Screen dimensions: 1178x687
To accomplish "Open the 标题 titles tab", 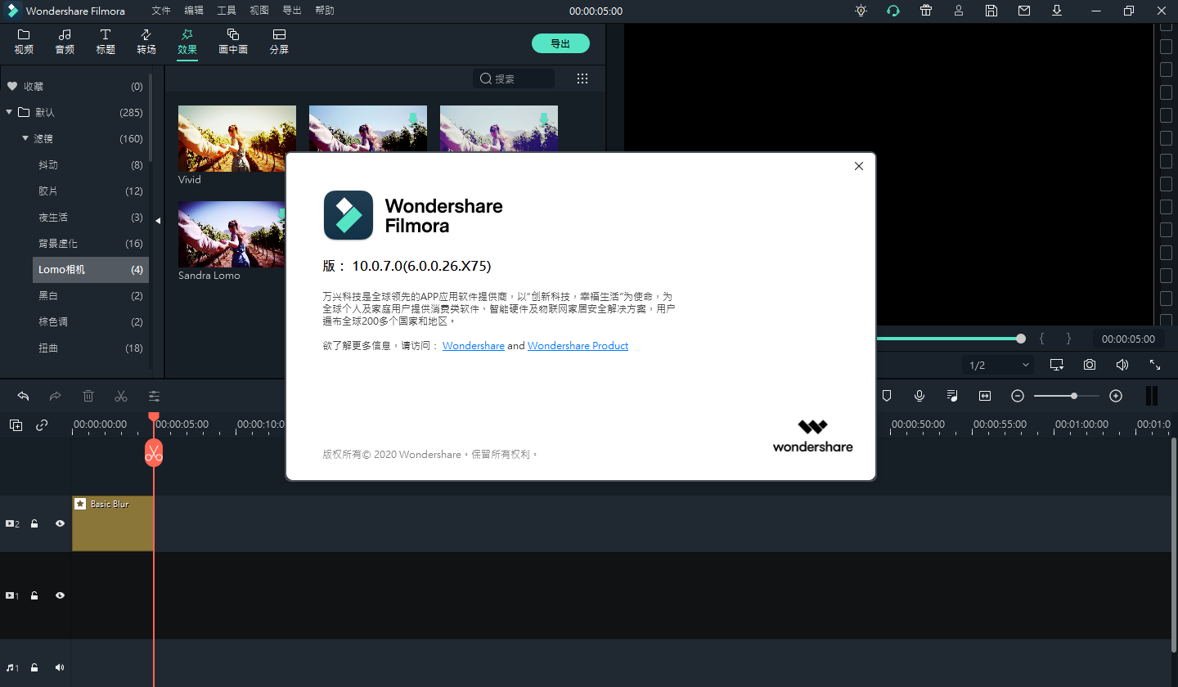I will [x=106, y=42].
